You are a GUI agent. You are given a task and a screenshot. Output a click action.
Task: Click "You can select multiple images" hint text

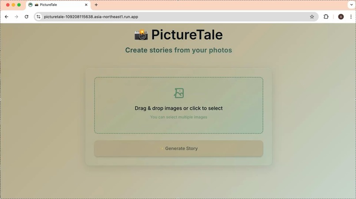(x=179, y=117)
